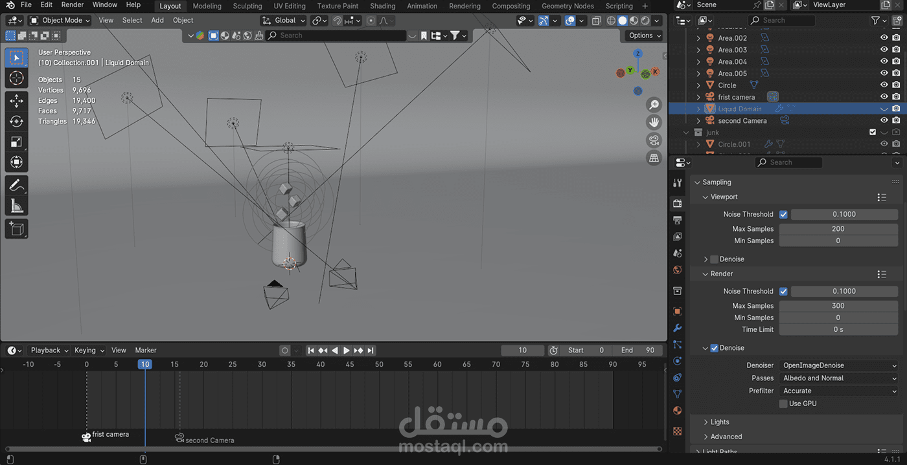
Task: Open the Texture properties tab
Action: point(678,431)
